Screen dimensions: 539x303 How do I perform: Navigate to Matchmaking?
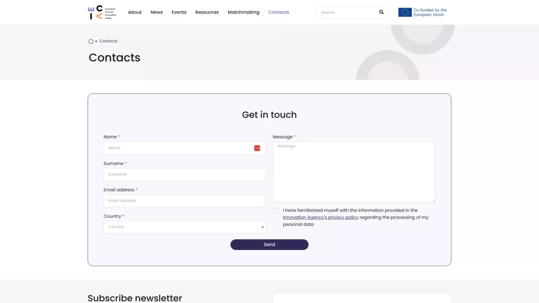tap(243, 13)
